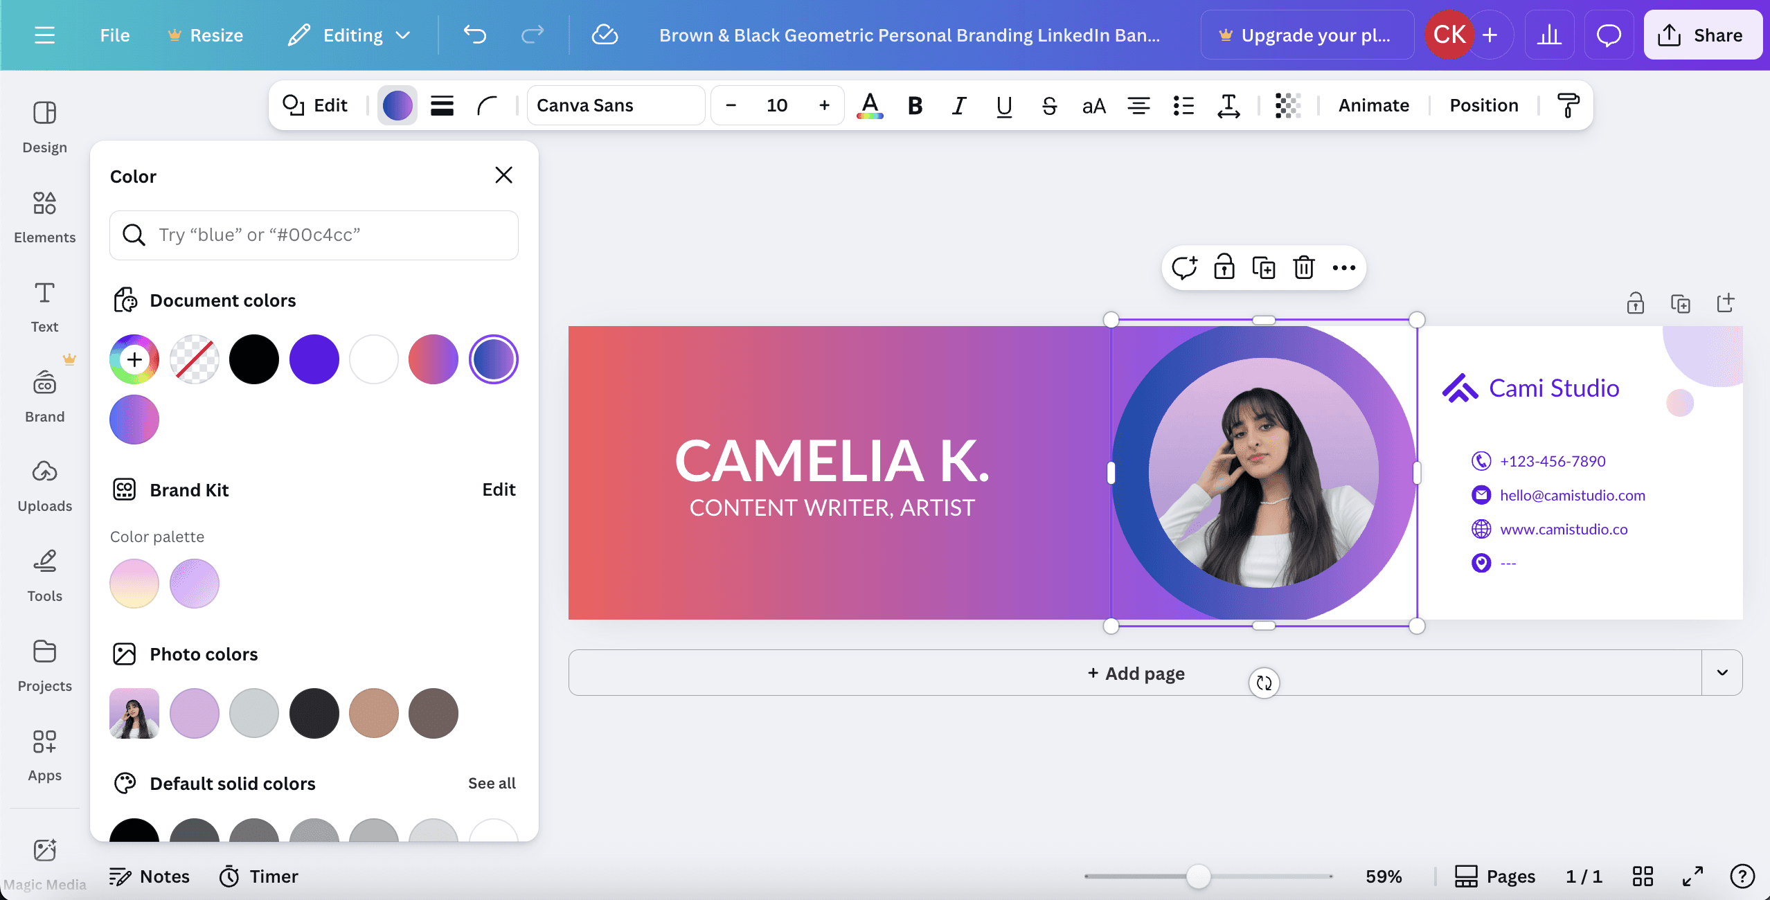Screen dimensions: 1770x900
Task: Click the Share button
Action: click(x=1702, y=35)
